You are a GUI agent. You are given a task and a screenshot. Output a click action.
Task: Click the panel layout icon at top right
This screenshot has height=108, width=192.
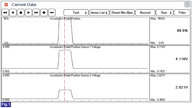(187, 5)
